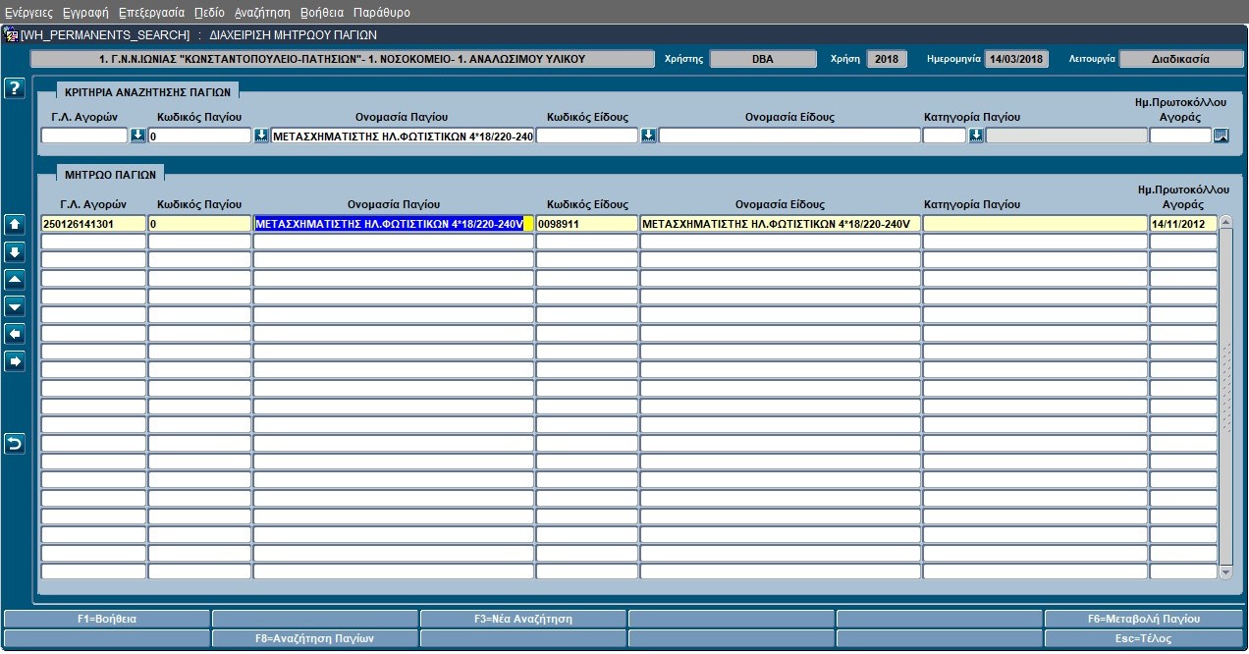Viewport: 1249px width, 654px height.
Task: Focus the Γ.Λ. Αγορών search criterion field
Action: coord(84,136)
